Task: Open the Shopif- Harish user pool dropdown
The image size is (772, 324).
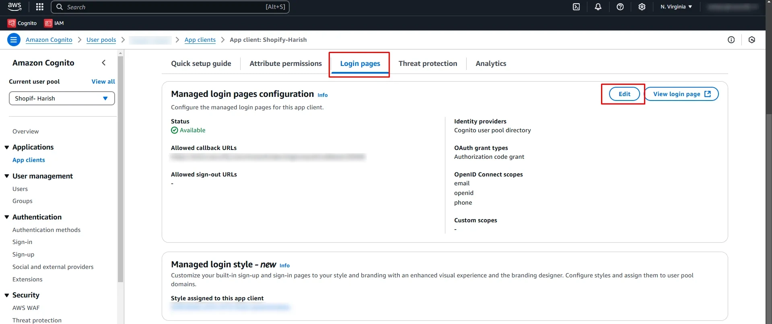Action: [62, 98]
